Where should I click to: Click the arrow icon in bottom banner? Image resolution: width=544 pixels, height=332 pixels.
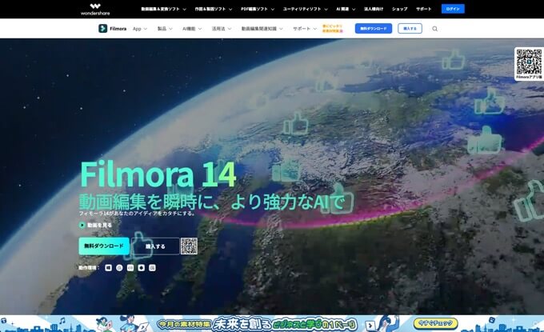click(x=370, y=326)
